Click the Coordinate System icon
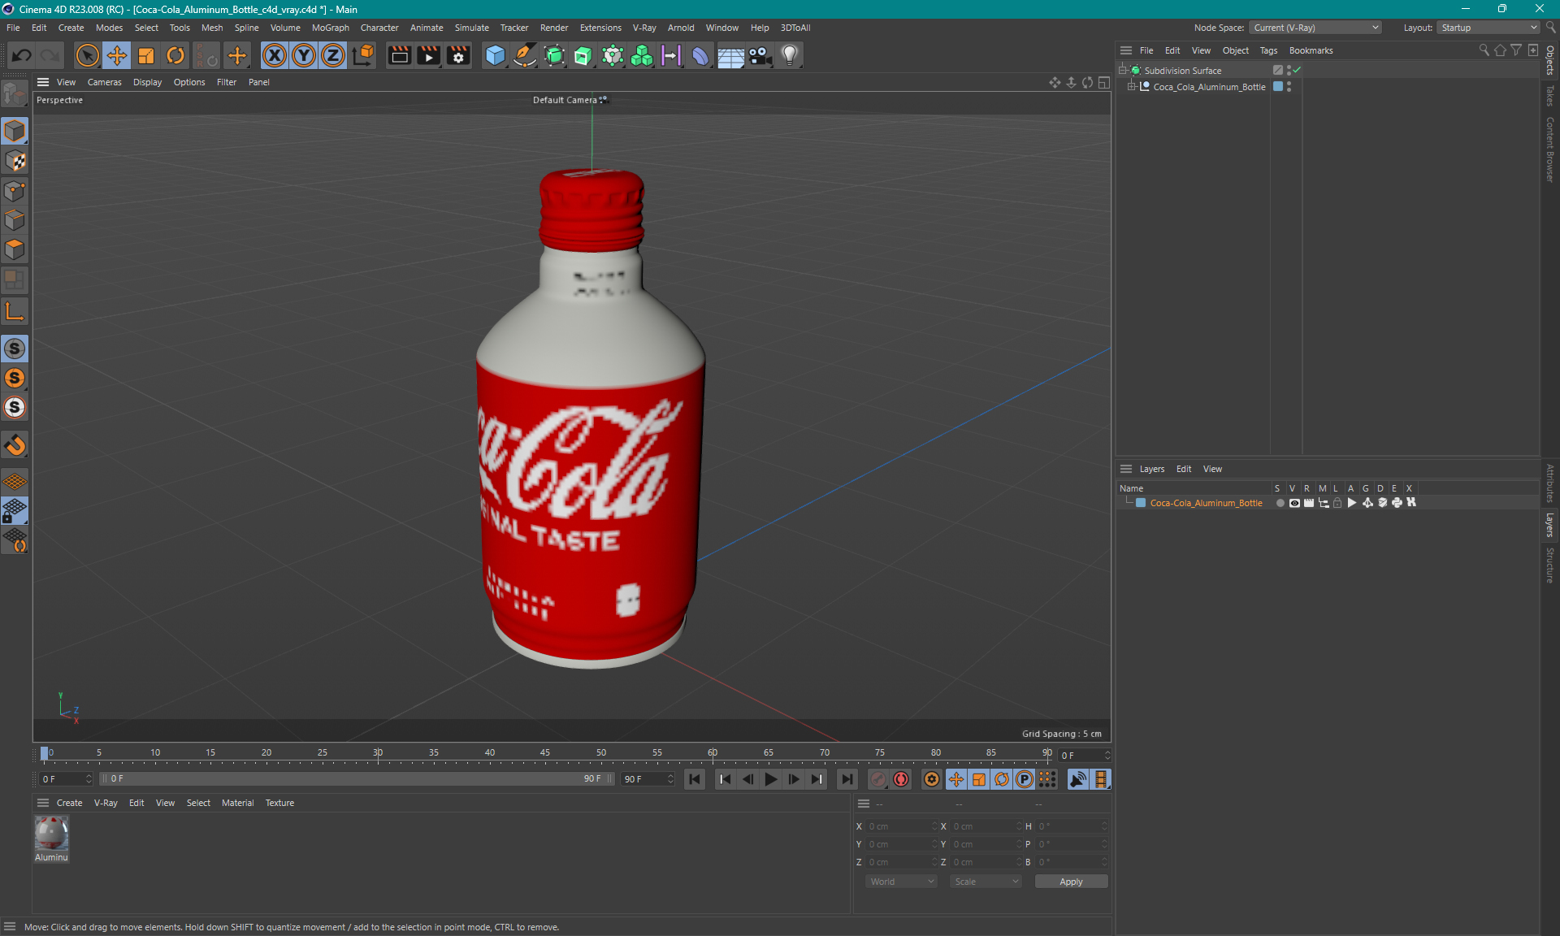The image size is (1560, 936). coord(364,55)
